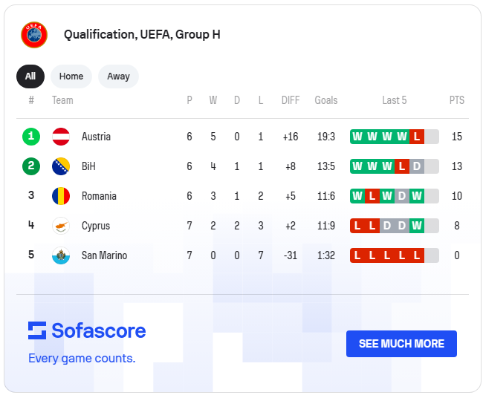
Task: Switch to the Home standings tab
Action: tap(71, 76)
